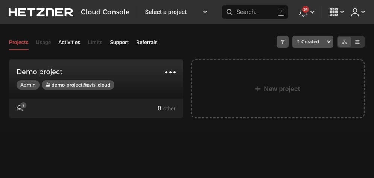Image resolution: width=374 pixels, height=178 pixels.
Task: Open the user account icon
Action: tap(355, 12)
